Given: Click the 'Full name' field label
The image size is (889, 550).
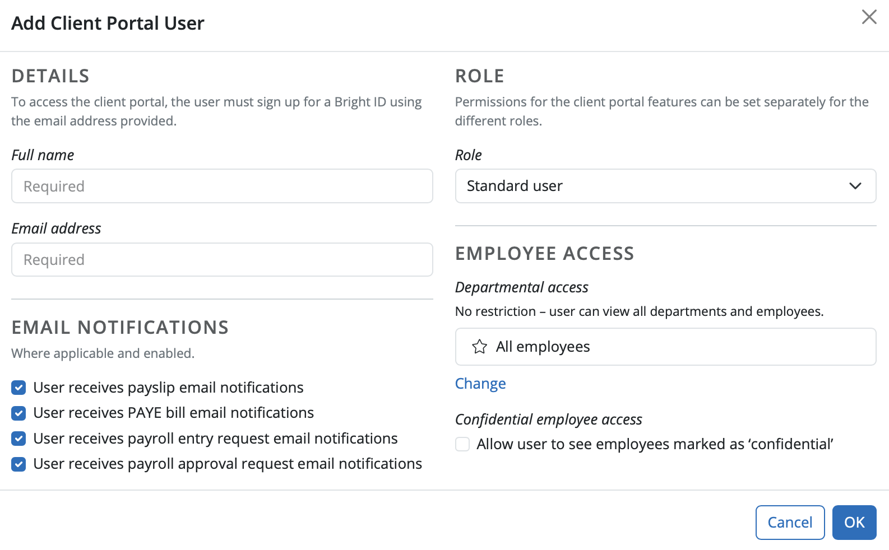Looking at the screenshot, I should coord(43,155).
